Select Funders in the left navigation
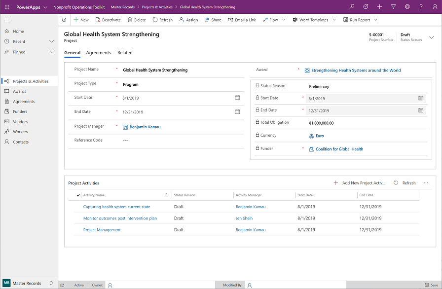 click(x=20, y=111)
